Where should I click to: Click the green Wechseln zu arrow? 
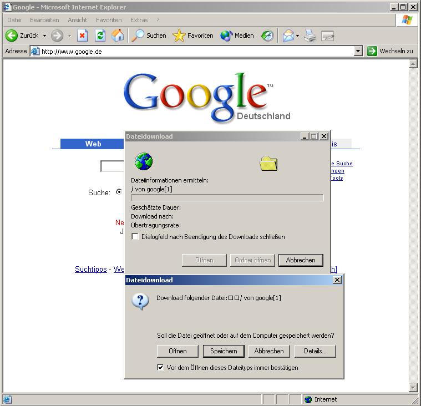[x=372, y=51]
